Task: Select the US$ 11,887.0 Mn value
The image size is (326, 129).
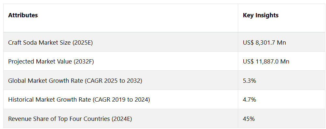Action: [x=266, y=62]
